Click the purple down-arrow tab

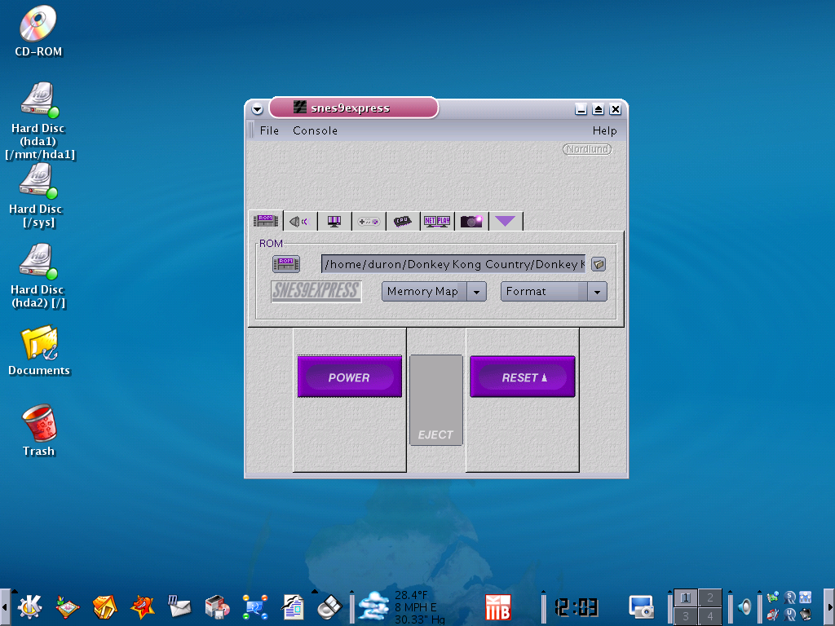[506, 221]
